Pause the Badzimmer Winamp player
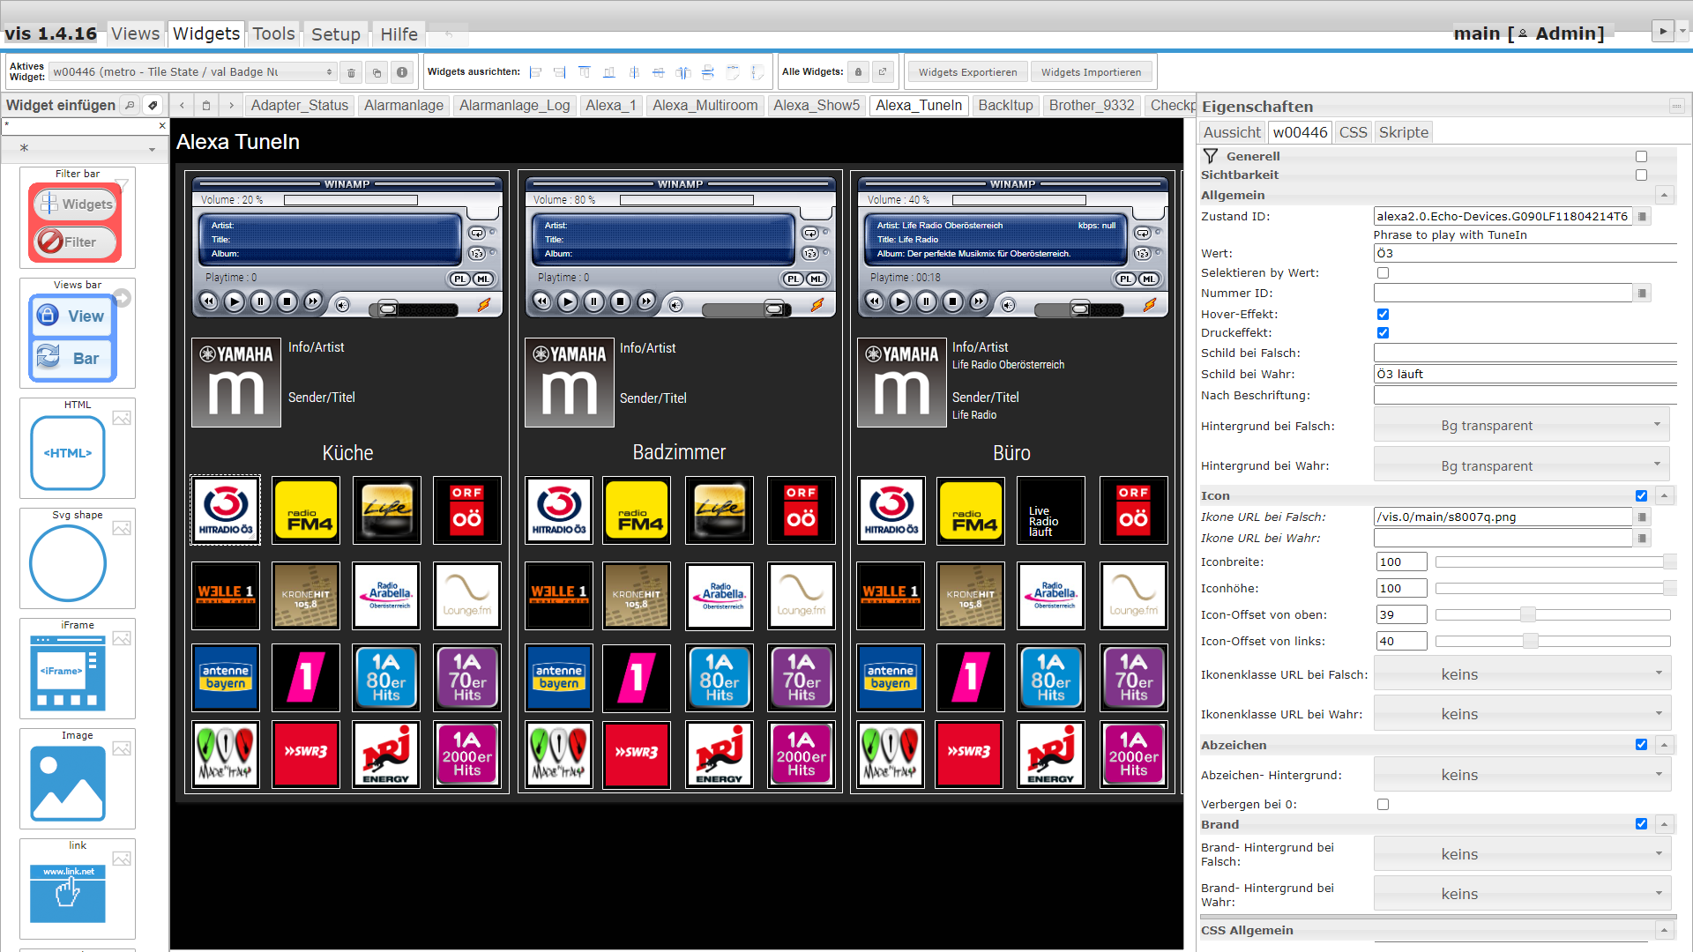 pos(594,302)
